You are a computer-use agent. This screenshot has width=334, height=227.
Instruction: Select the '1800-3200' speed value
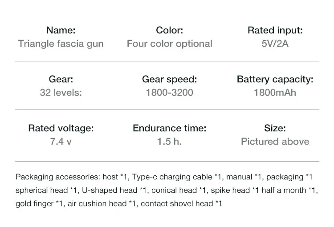[x=169, y=93]
